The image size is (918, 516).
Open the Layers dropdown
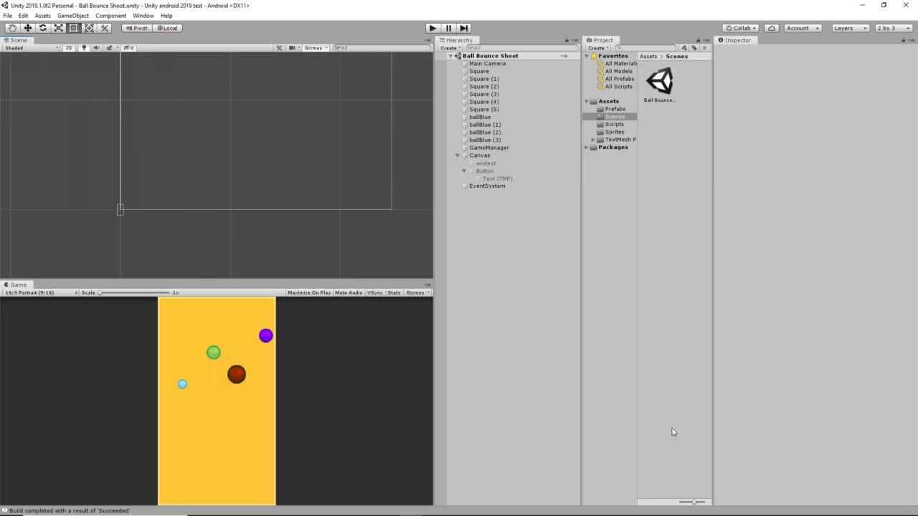click(x=850, y=28)
